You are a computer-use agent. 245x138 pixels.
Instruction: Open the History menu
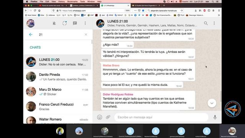coord(61,2)
